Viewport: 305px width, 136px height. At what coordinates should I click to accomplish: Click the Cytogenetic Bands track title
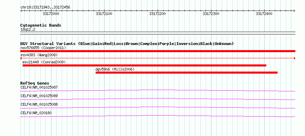click(x=41, y=25)
